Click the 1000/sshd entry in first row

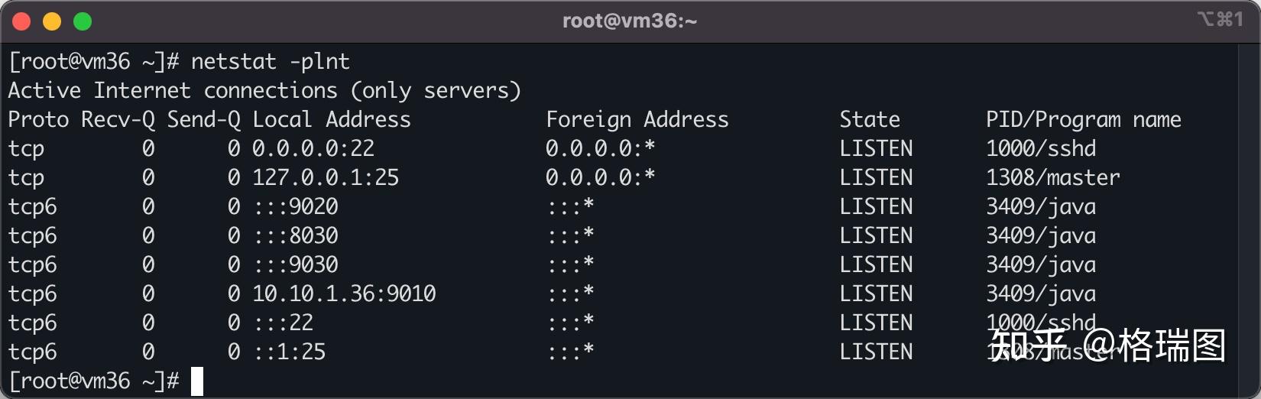[x=1041, y=148]
